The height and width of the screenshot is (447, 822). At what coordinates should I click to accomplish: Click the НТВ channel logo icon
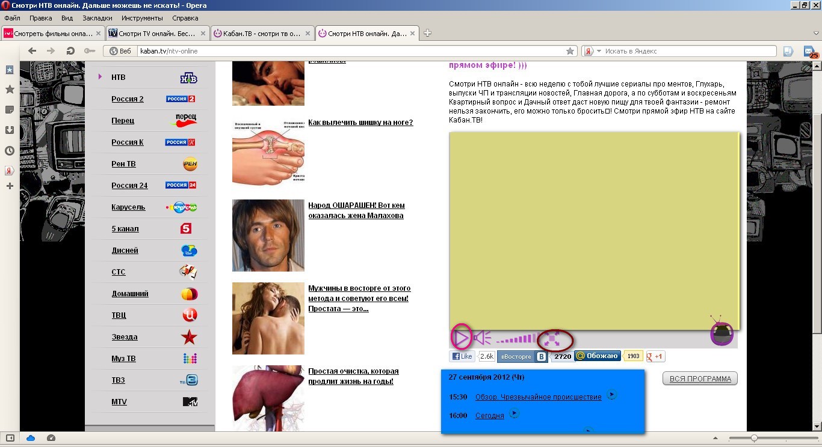pos(189,78)
